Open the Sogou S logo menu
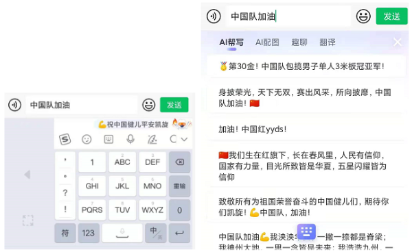The image size is (412, 252). click(65, 139)
